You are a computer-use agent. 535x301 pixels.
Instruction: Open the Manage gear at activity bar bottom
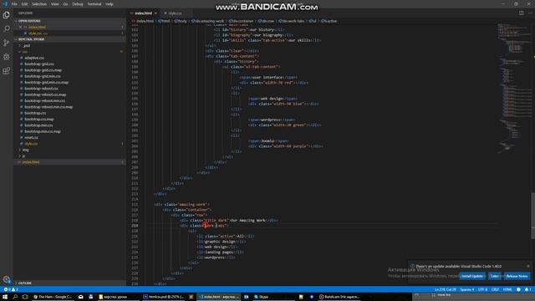click(6, 279)
